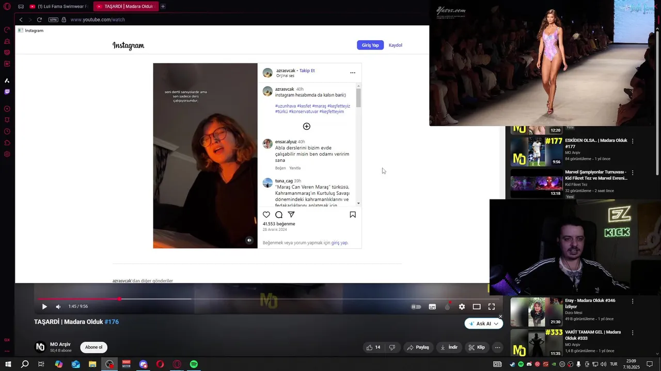
Task: Click the Klip button
Action: pos(477,347)
